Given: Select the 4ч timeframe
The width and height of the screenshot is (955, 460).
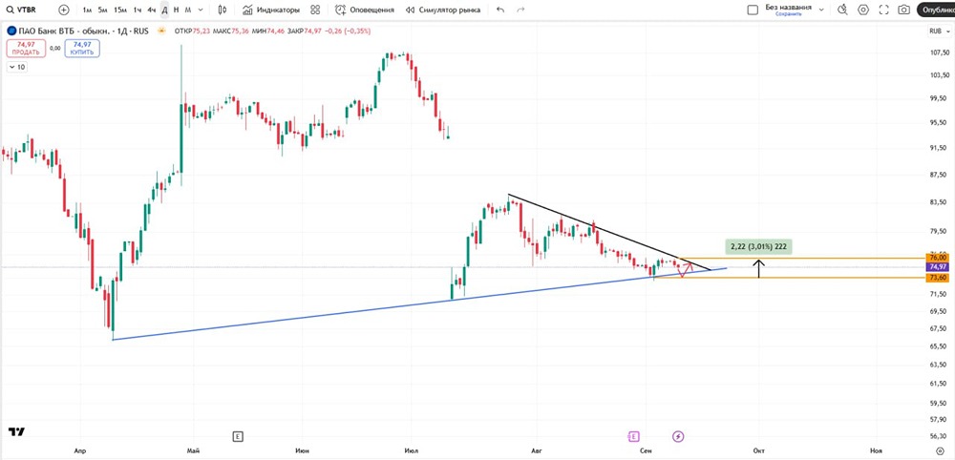Looking at the screenshot, I should coord(152,10).
